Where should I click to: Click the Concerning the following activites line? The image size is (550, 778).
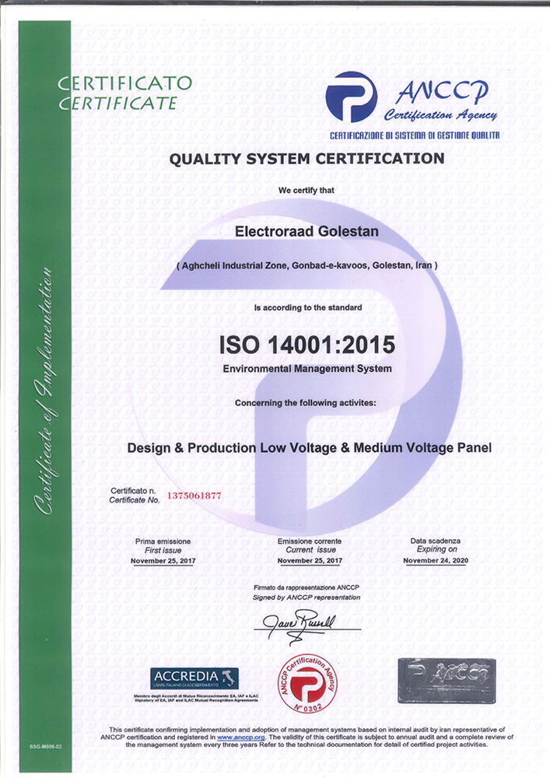pos(306,403)
